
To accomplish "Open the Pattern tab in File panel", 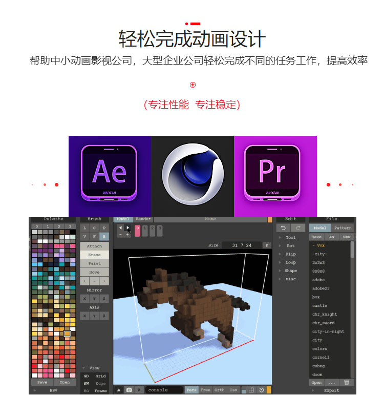I will click(343, 228).
